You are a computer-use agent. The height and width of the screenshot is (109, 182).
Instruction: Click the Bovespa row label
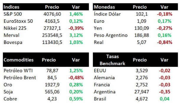[x=13, y=42]
